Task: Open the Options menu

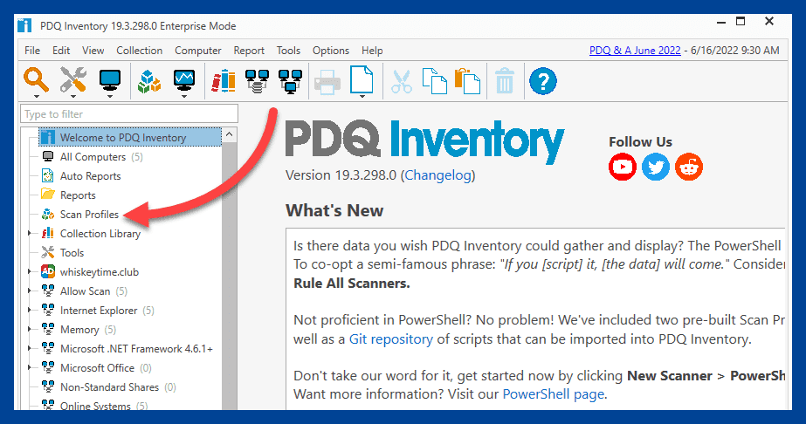Action: tap(331, 51)
